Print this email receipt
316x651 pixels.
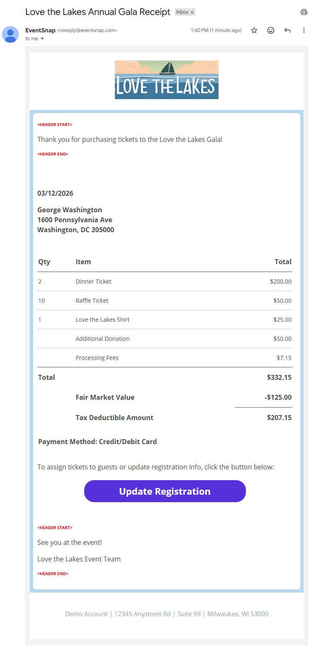click(x=304, y=12)
